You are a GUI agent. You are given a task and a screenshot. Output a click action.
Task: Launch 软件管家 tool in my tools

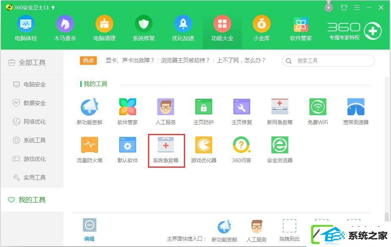pyautogui.click(x=127, y=111)
